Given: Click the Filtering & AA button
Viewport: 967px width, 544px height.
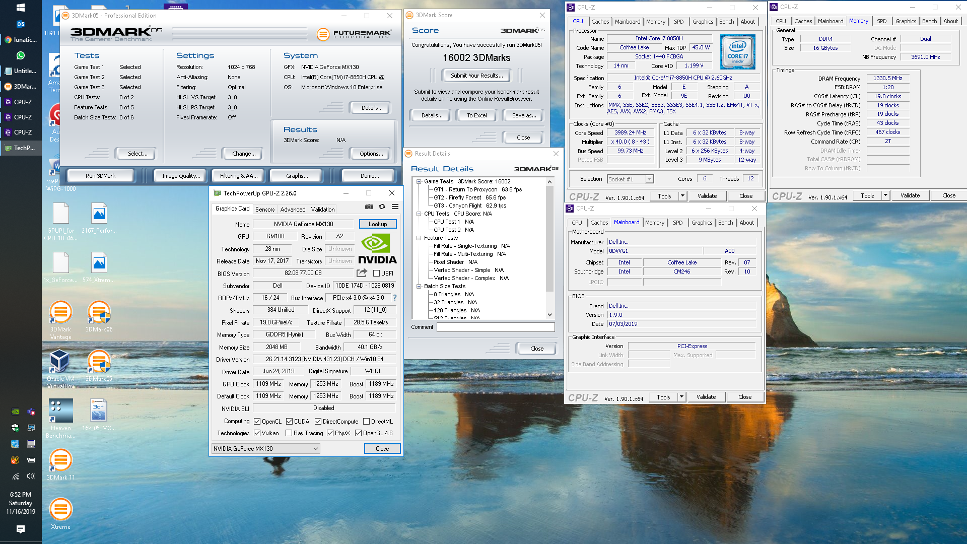Looking at the screenshot, I should point(239,176).
